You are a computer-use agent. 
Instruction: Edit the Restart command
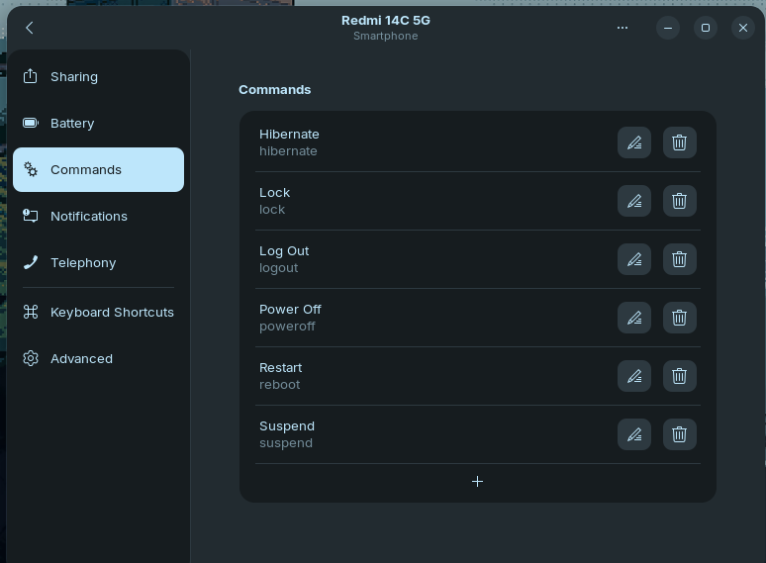coord(634,376)
